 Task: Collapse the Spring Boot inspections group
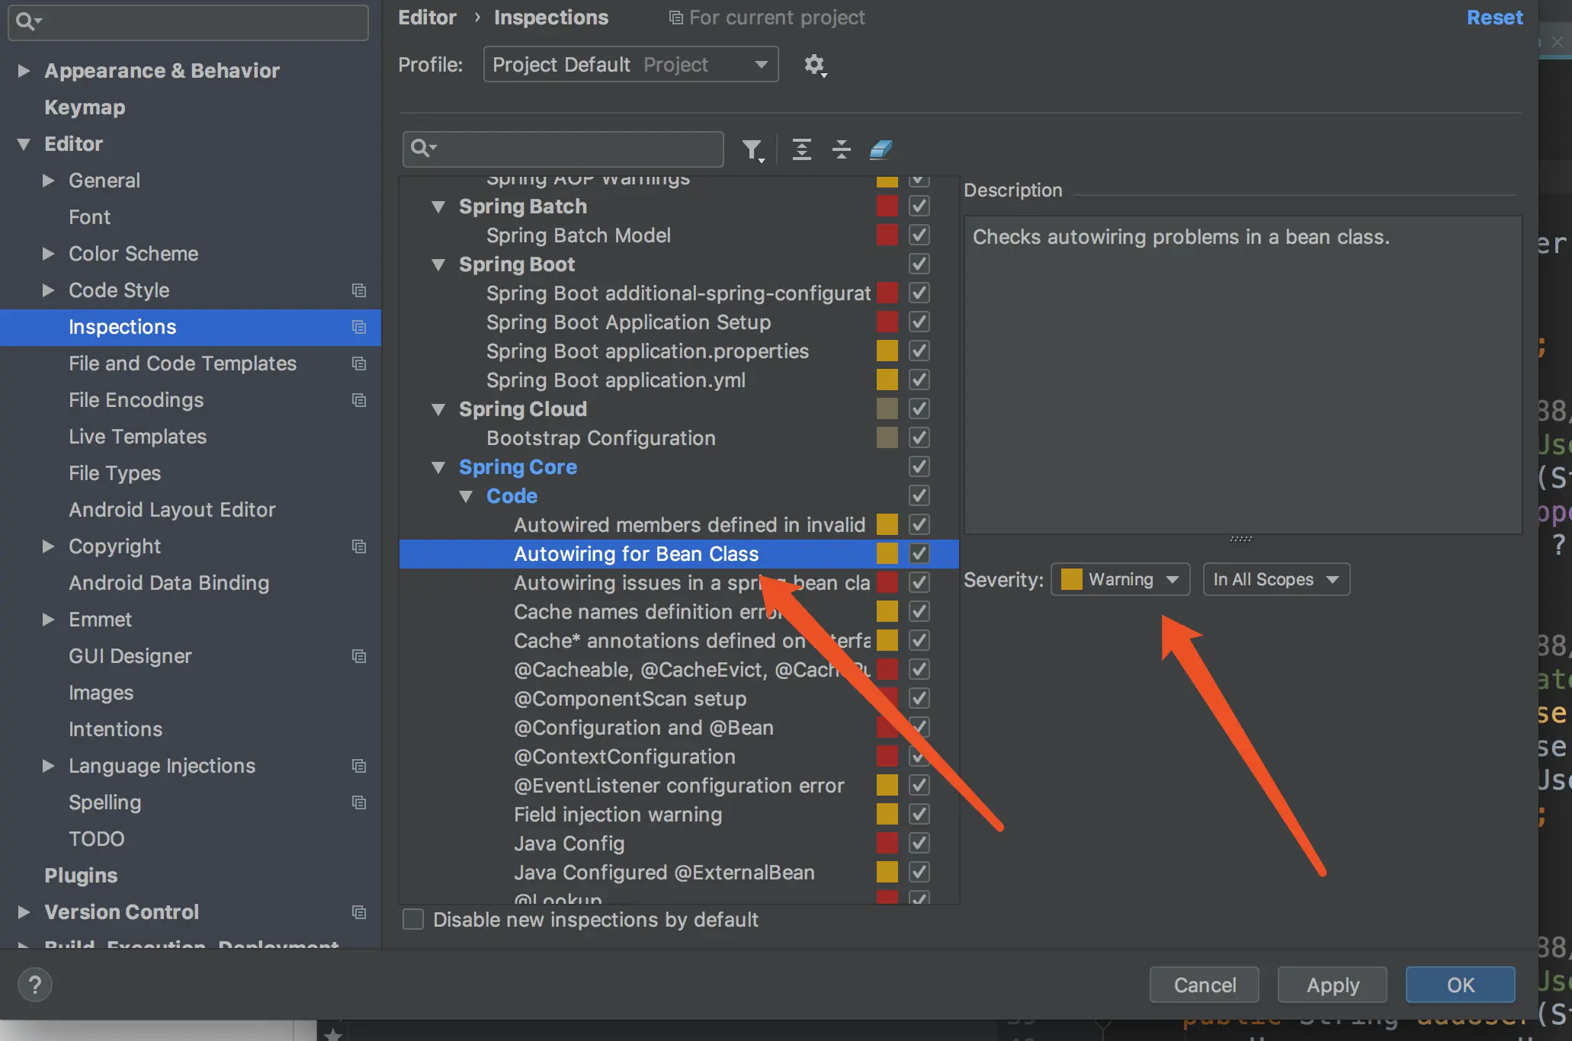[x=438, y=265]
